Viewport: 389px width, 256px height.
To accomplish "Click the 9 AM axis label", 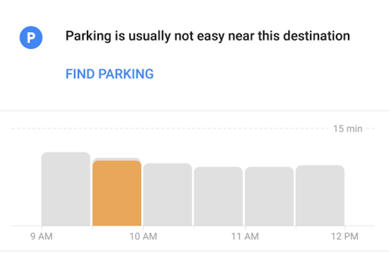I will click(41, 236).
